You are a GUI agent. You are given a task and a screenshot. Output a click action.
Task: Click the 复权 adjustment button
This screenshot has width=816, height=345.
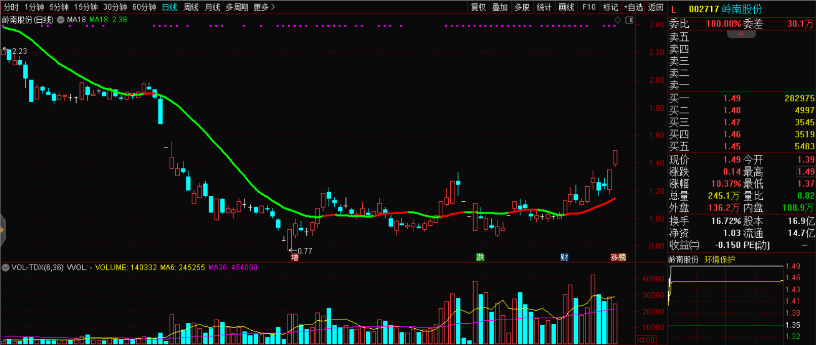tap(478, 7)
